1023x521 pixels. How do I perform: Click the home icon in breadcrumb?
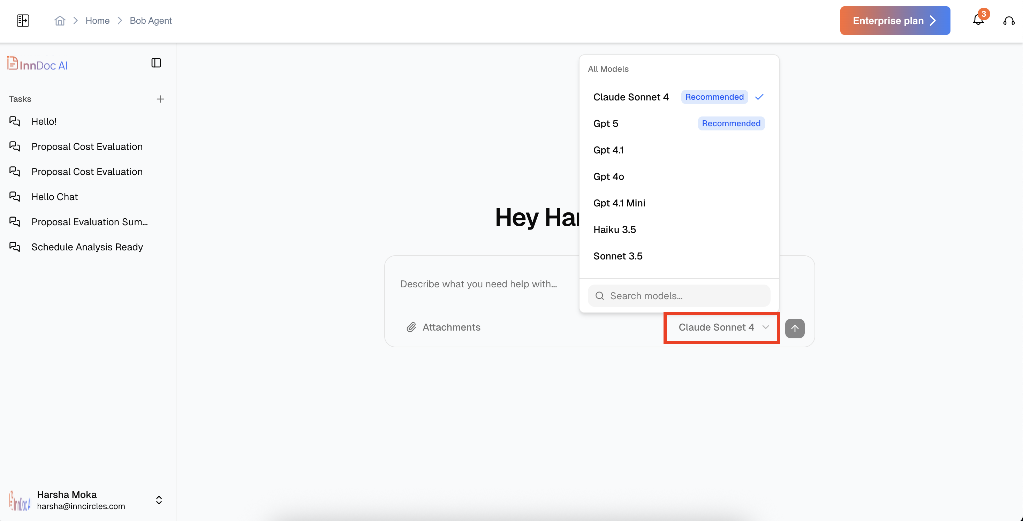coord(60,21)
